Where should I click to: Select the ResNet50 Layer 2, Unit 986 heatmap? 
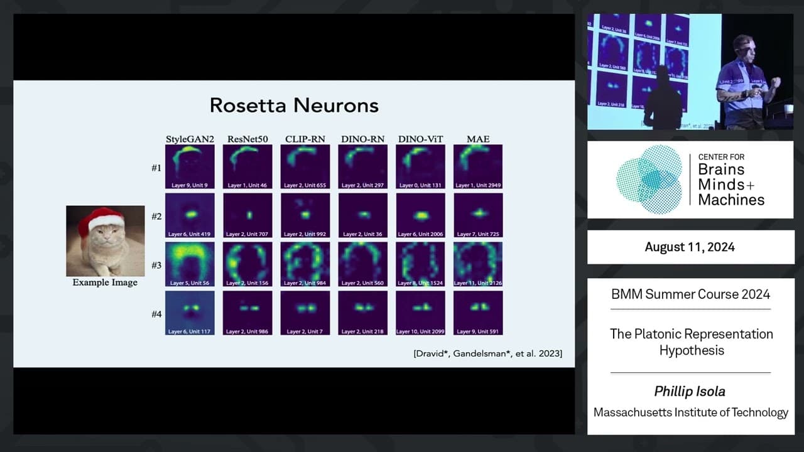point(247,313)
